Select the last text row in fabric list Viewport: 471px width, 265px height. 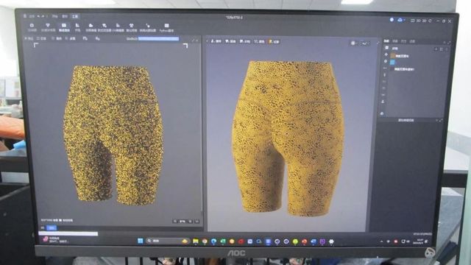404,69
